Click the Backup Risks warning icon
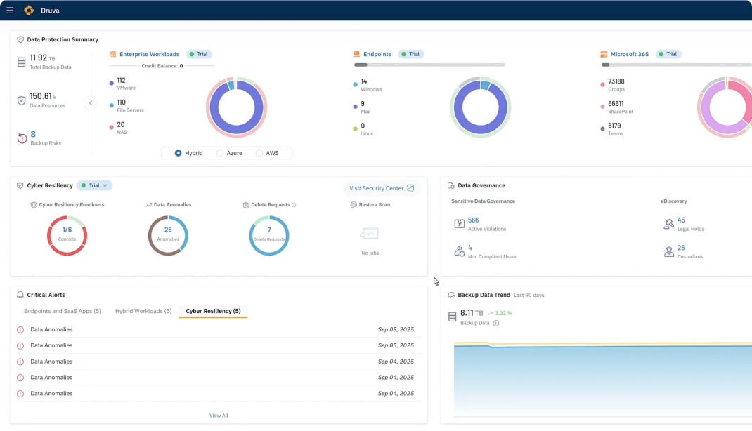The height and width of the screenshot is (431, 752). [22, 138]
